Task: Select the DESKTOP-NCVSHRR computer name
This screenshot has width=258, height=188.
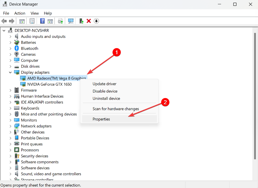Action: 32,31
